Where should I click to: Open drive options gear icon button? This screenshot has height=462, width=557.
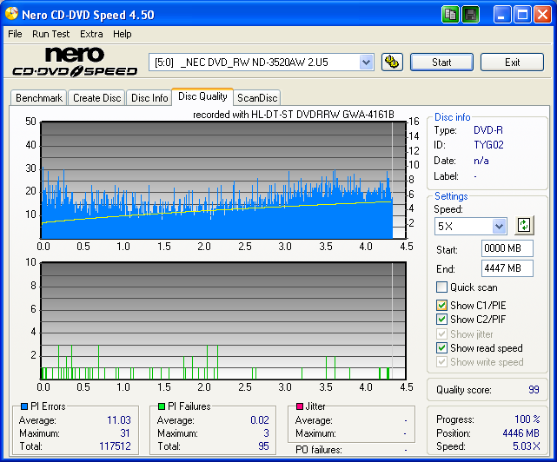(392, 63)
